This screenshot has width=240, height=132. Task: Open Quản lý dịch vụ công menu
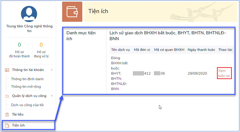click(29, 96)
